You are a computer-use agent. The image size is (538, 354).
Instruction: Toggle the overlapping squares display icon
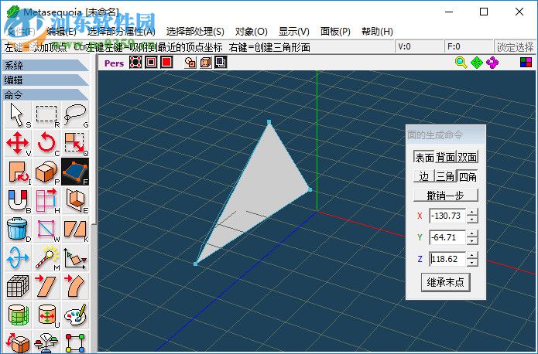click(221, 62)
